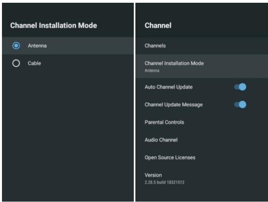
Task: Select the Version entry
Action: pos(202,178)
